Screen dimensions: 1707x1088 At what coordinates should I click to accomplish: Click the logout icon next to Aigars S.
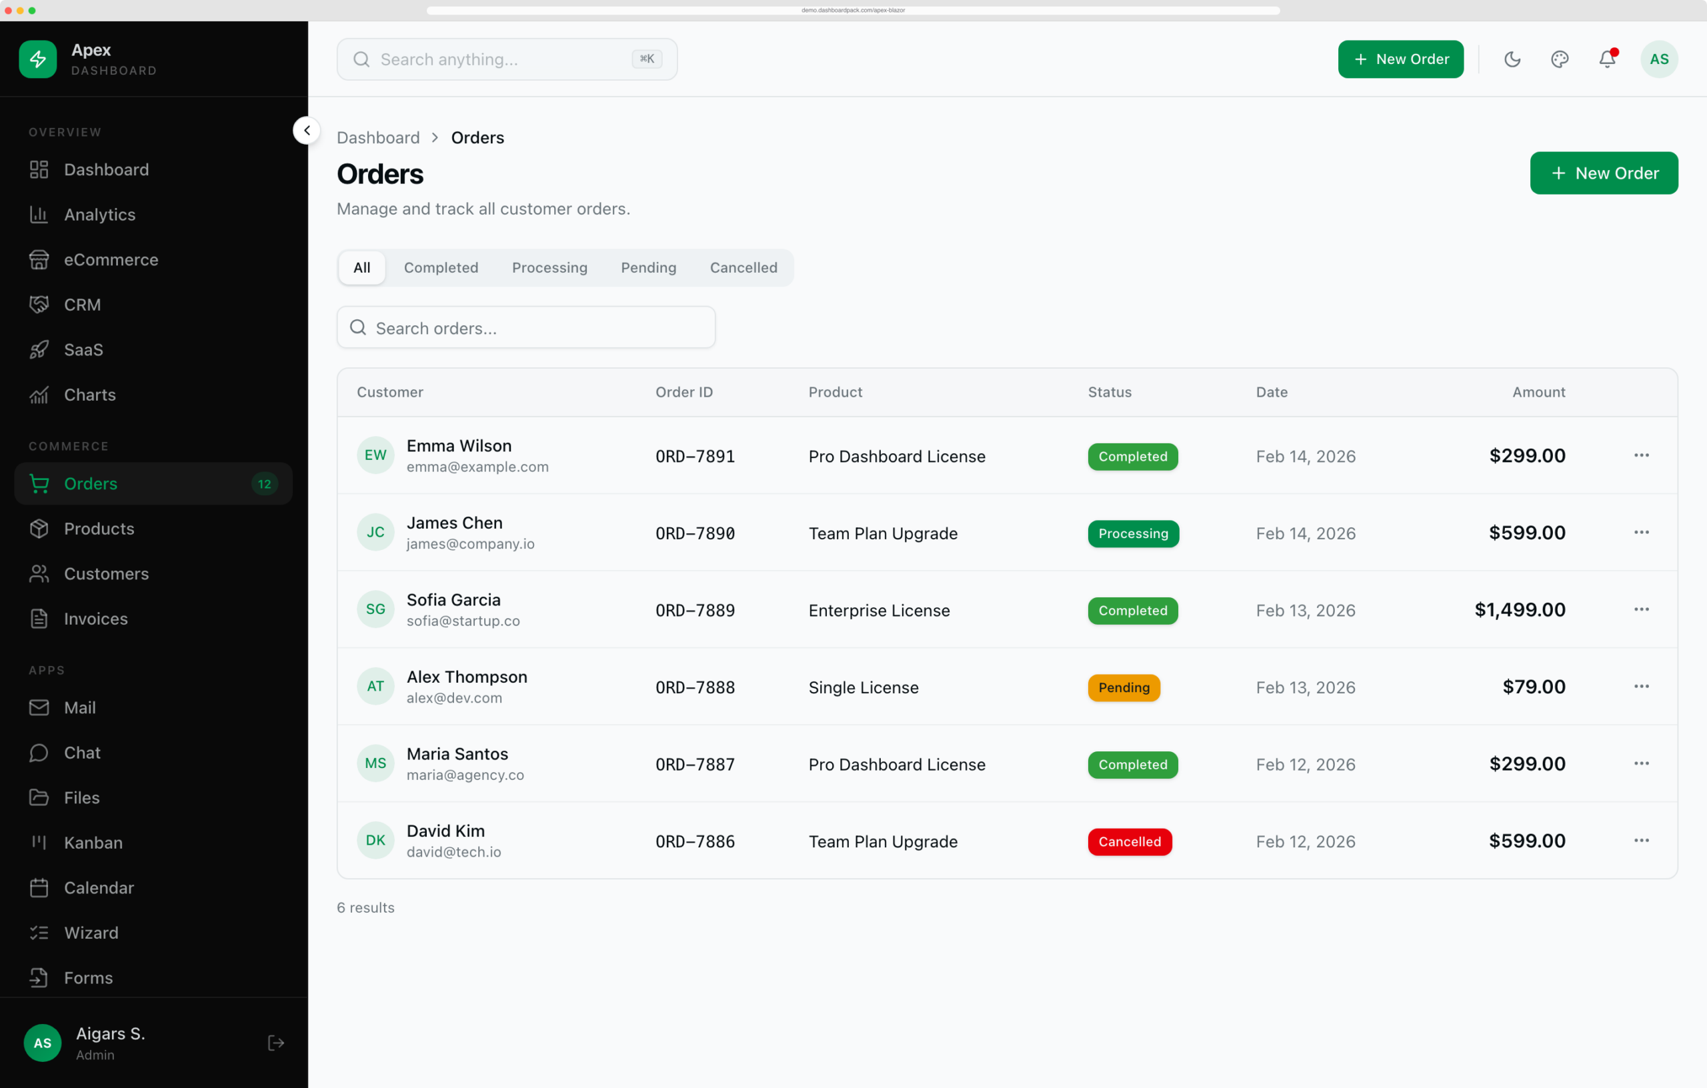coord(276,1043)
